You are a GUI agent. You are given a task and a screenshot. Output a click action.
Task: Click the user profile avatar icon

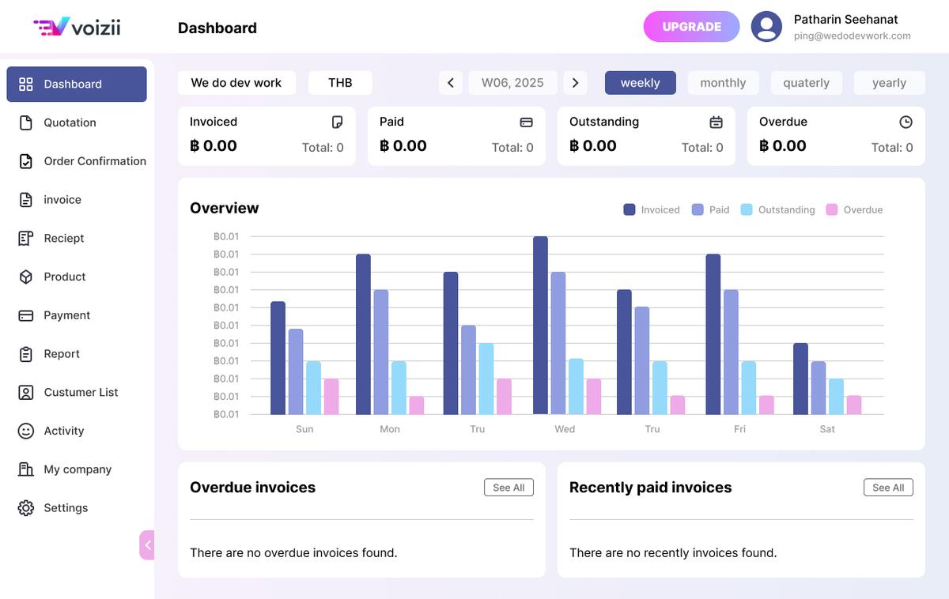pos(766,27)
